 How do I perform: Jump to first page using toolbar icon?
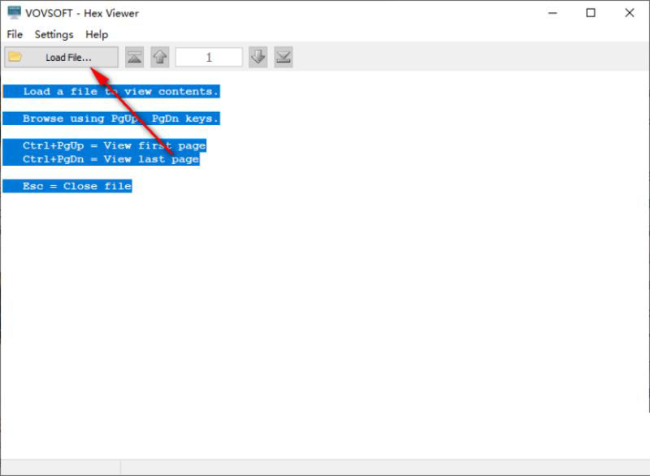point(134,57)
